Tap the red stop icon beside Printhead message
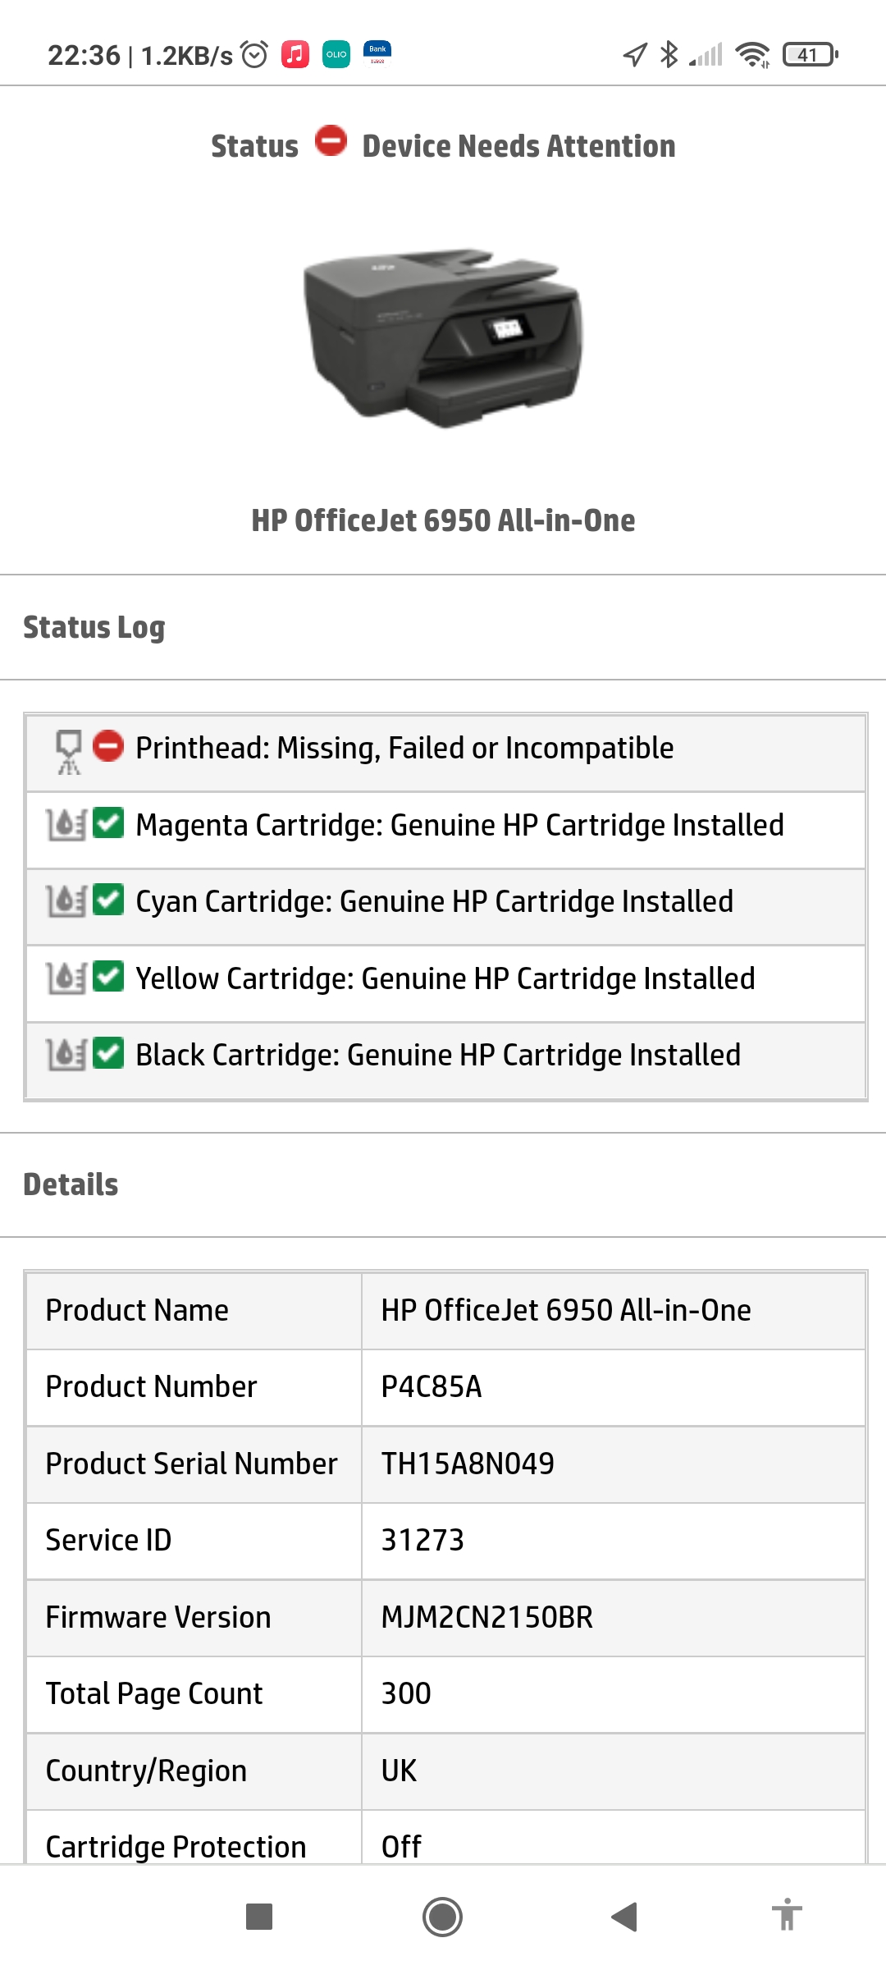The height and width of the screenshot is (1970, 886). (108, 746)
